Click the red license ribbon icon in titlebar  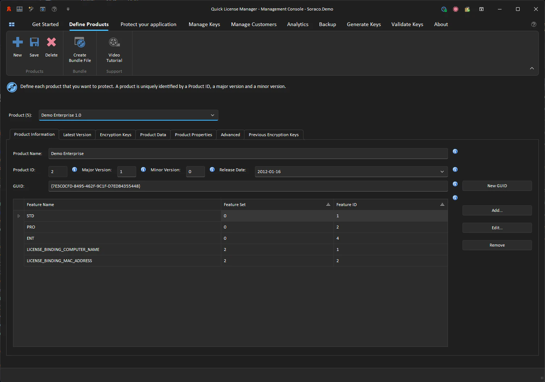(x=456, y=9)
